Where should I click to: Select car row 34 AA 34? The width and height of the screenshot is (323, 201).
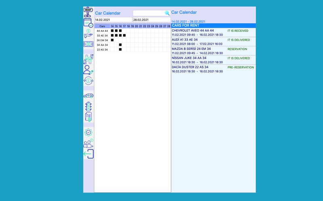pos(102,45)
